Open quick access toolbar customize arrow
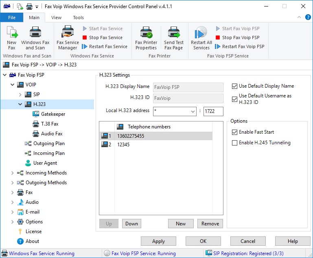The width and height of the screenshot is (313, 258). tap(37, 7)
